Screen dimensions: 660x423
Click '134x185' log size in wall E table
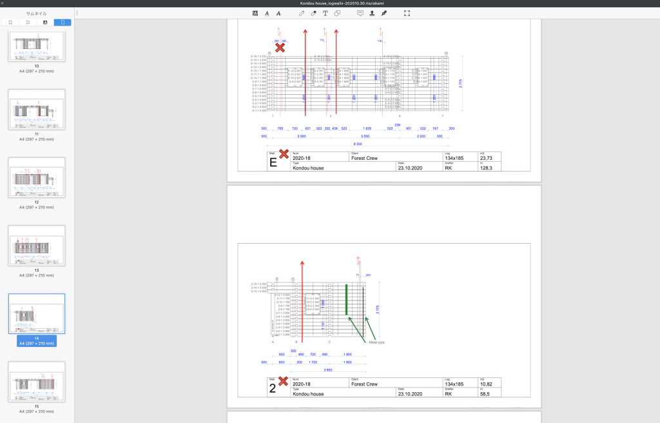click(454, 159)
